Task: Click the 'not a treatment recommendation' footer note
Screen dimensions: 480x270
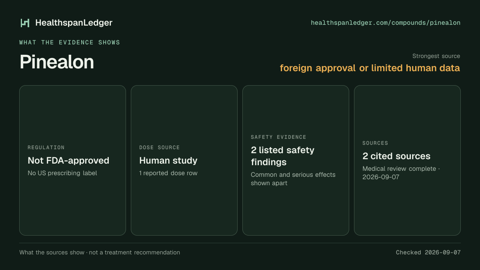Action: 134,252
